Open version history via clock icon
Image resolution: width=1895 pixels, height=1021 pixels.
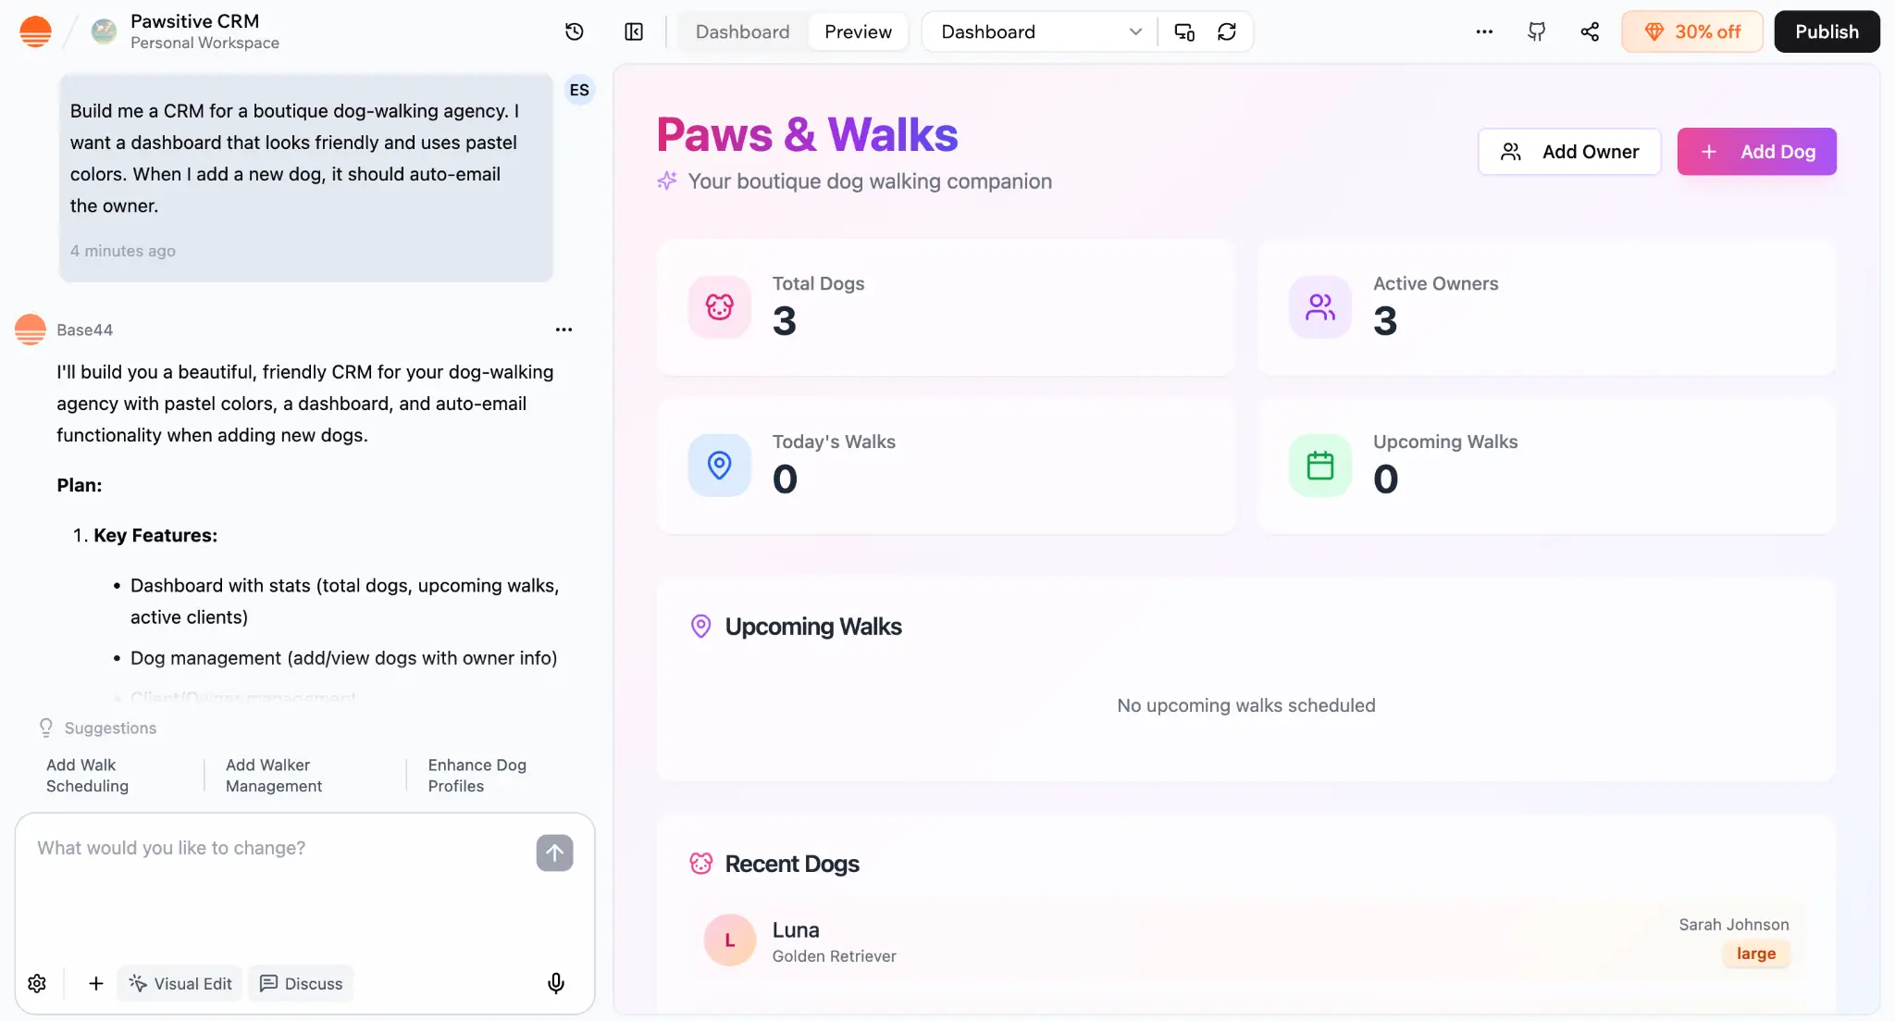click(574, 31)
